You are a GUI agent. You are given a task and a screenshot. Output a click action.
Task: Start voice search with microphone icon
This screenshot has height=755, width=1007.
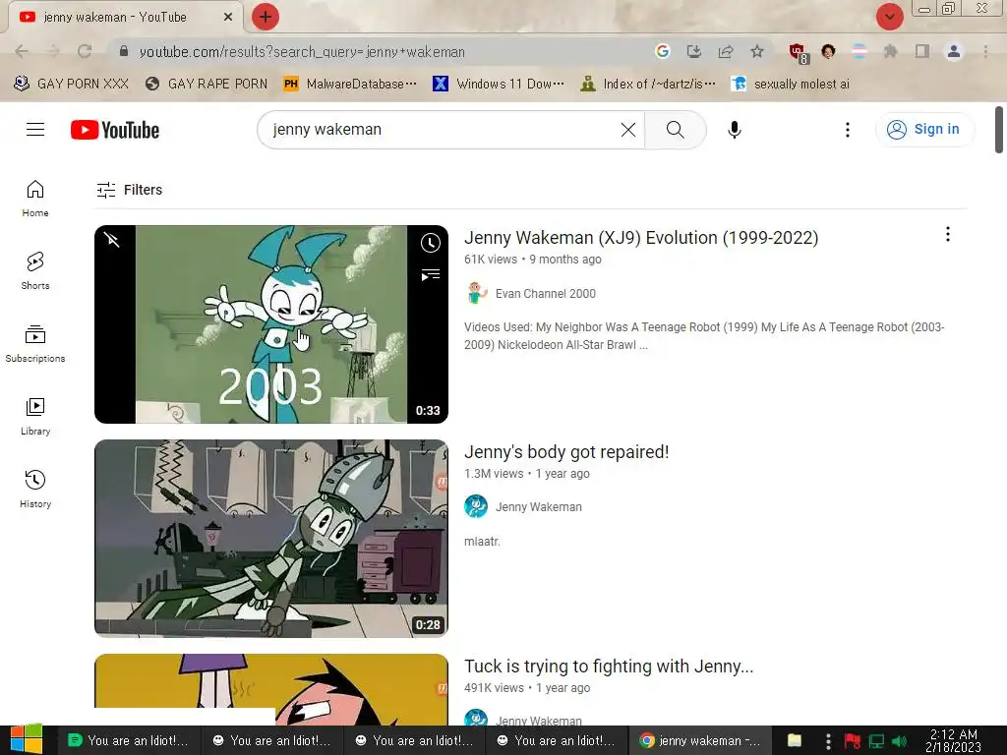tap(734, 130)
